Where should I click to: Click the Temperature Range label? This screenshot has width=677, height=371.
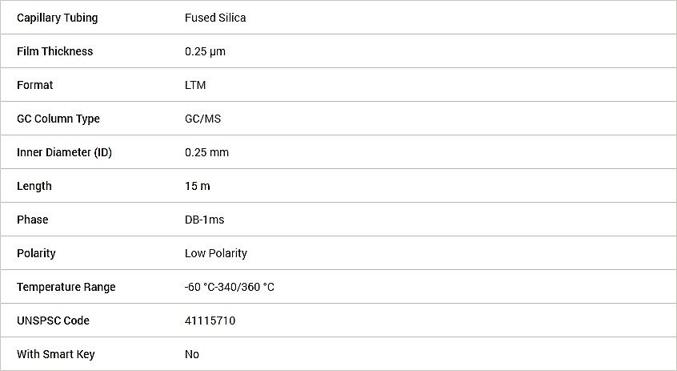[x=66, y=288]
